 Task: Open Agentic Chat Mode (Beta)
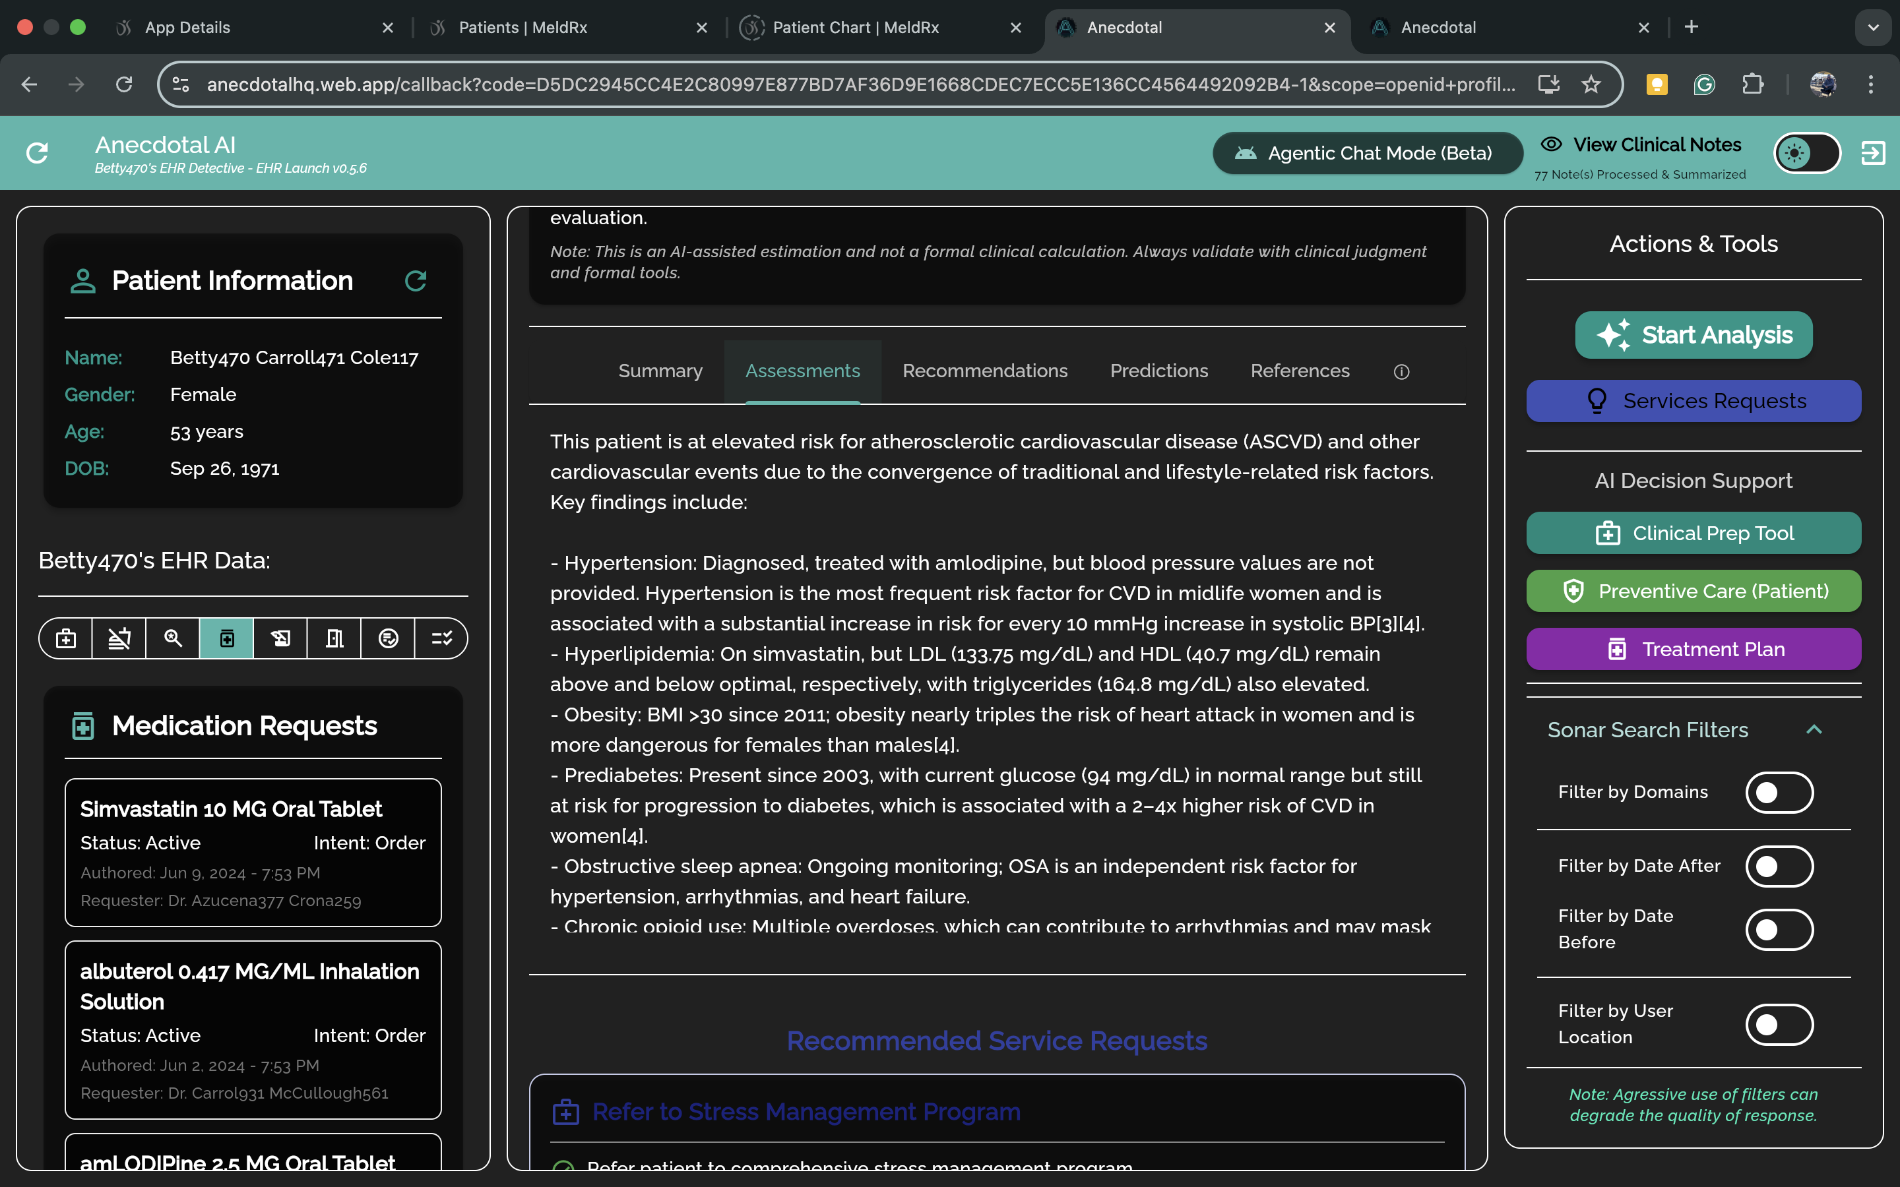point(1367,153)
